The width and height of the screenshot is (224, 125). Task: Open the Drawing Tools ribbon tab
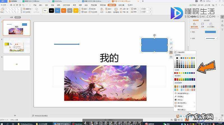point(112,5)
